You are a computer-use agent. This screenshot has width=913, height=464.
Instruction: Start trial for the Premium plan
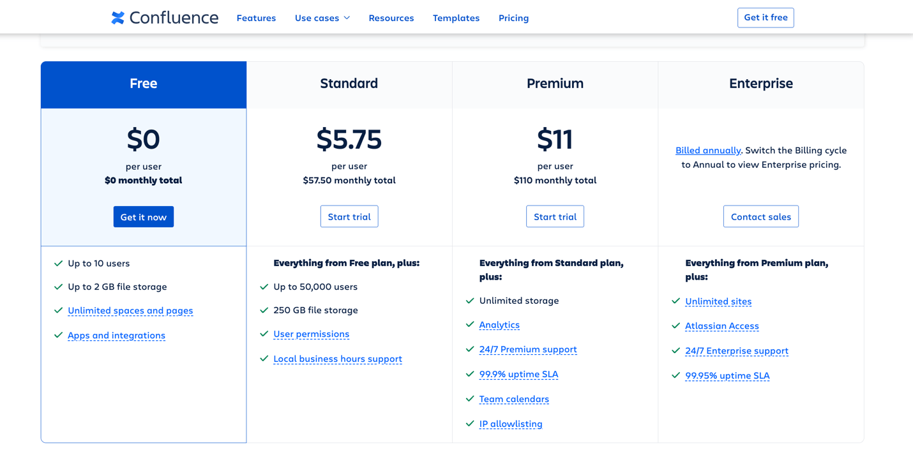pos(555,216)
